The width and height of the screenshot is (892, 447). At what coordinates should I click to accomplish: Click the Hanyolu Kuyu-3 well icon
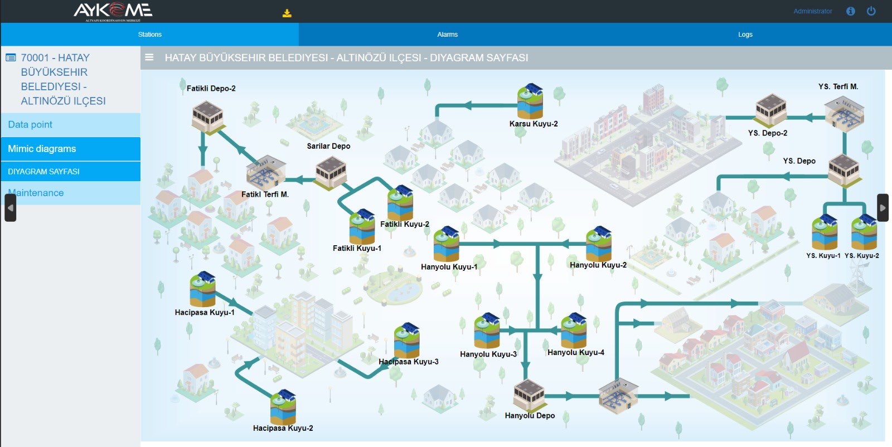click(x=487, y=331)
